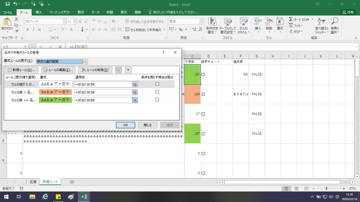This screenshot has width=360, height=202.
Task: Click the オート SUM sigma icon
Action: [291, 19]
